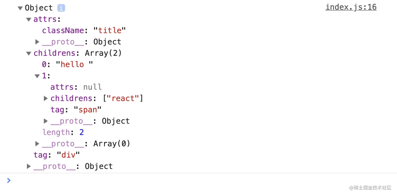This screenshot has width=397, height=196.
Task: Click the blue console prompt chevron
Action: pyautogui.click(x=9, y=181)
